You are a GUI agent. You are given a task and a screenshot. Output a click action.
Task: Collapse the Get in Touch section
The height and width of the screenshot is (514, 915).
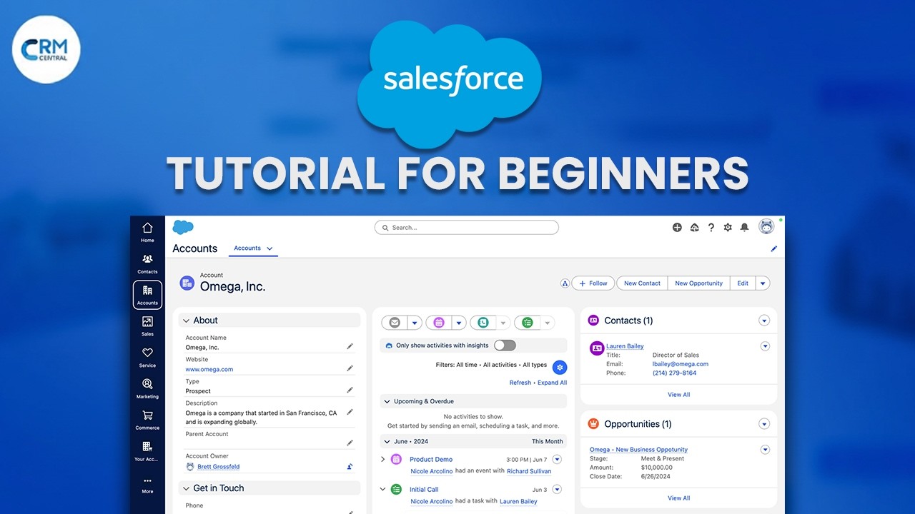pos(186,488)
